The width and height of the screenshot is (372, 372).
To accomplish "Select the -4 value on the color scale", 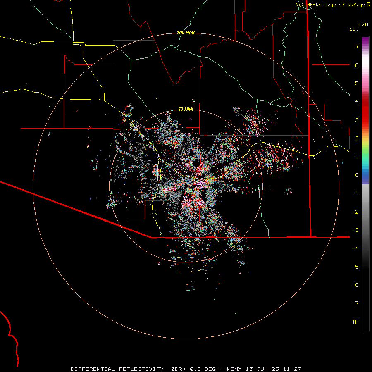I will click(355, 248).
